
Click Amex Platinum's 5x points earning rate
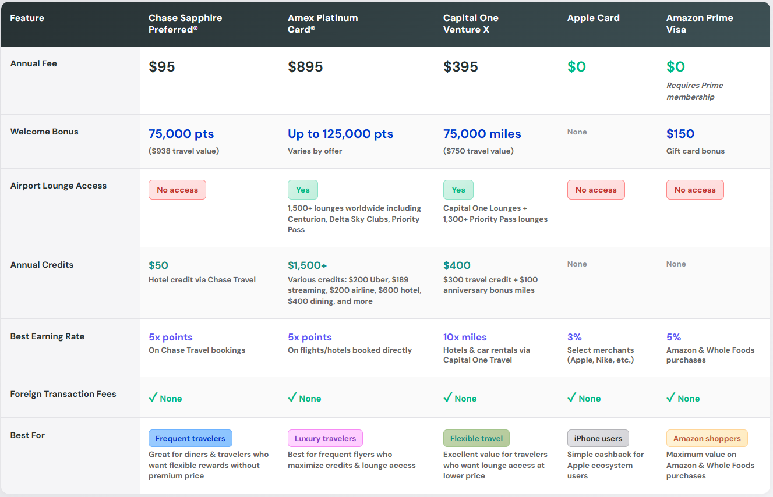pos(310,337)
